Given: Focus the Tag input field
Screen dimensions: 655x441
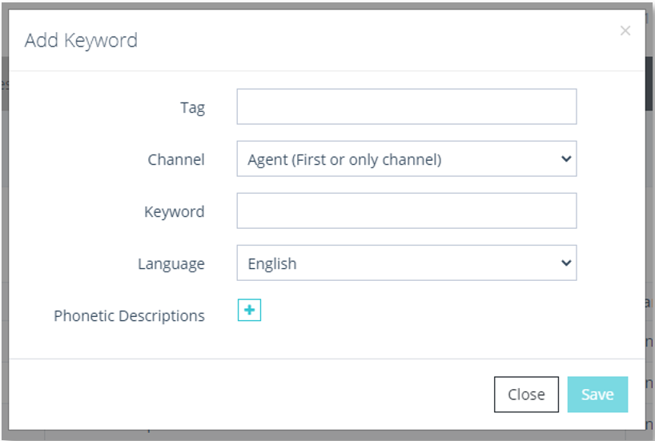Looking at the screenshot, I should [x=407, y=106].
